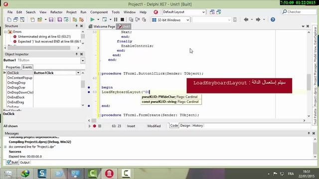Open the Default Layout dropdown
This screenshot has width=319, height=179.
click(x=203, y=12)
